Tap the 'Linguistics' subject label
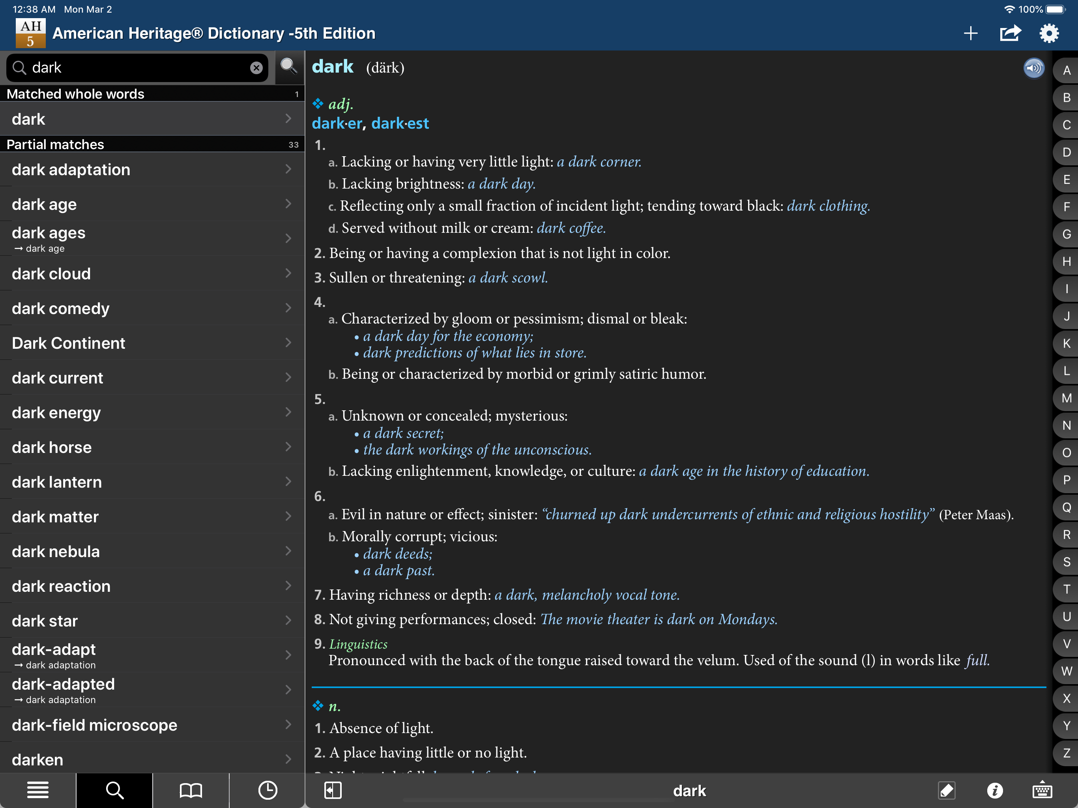 (x=358, y=644)
